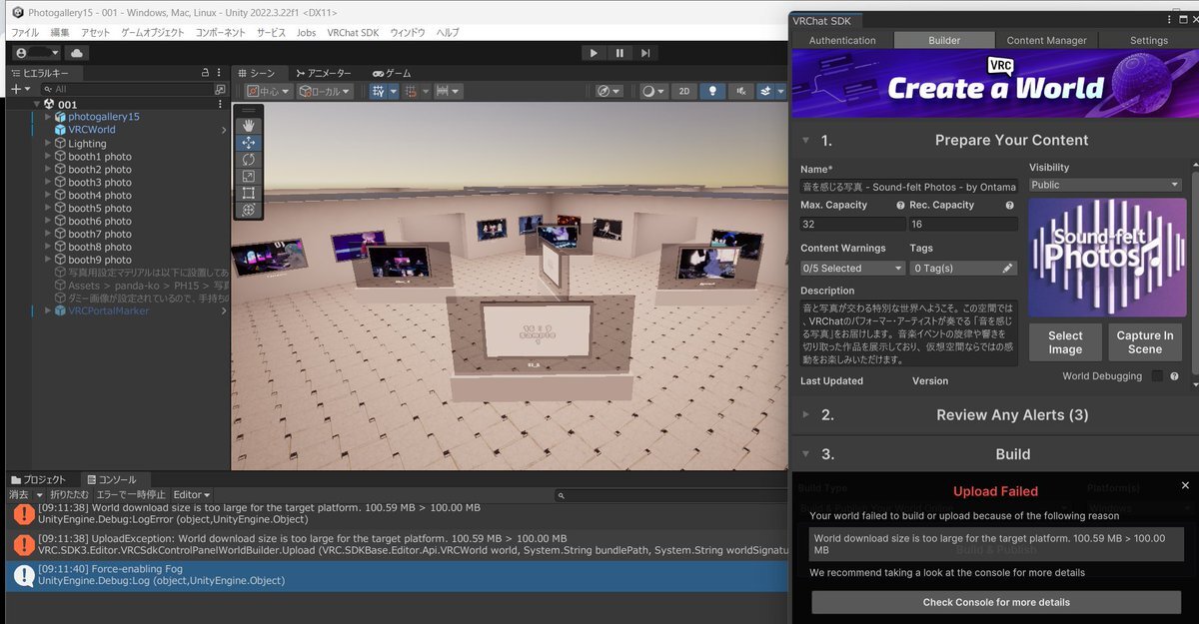The width and height of the screenshot is (1199, 624).
Task: Switch to the ゲーム tab
Action: (392, 73)
